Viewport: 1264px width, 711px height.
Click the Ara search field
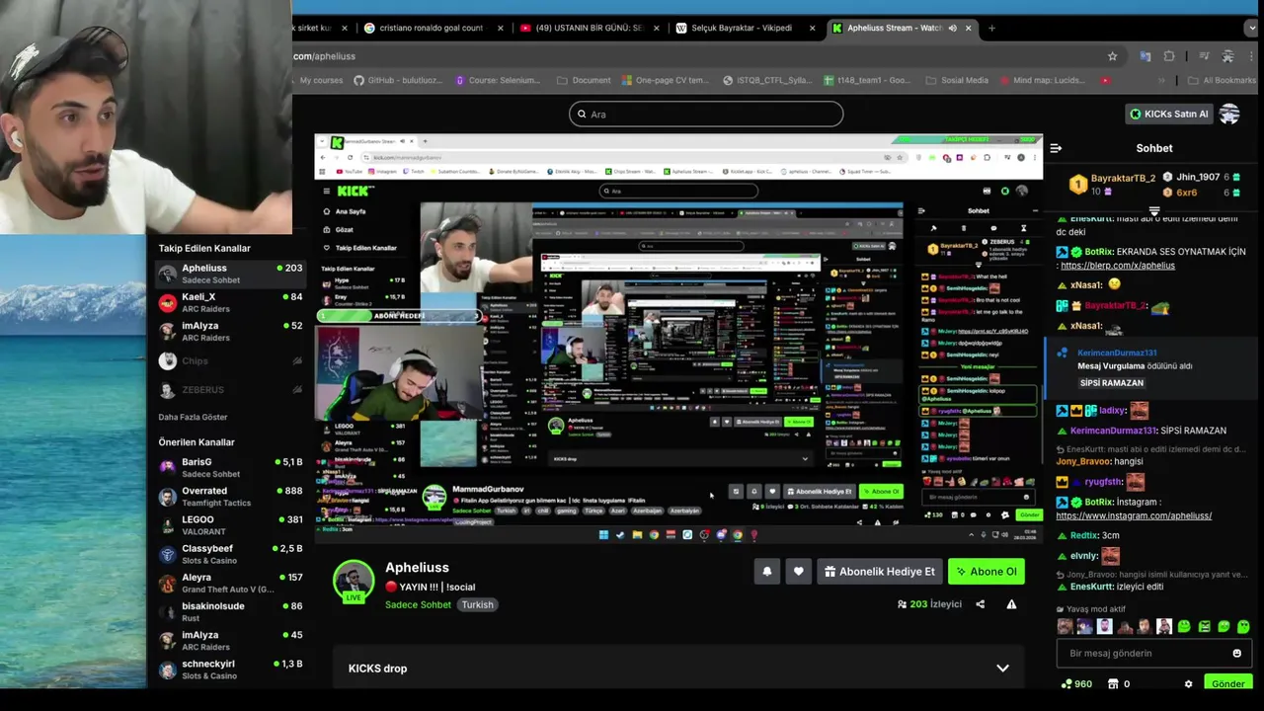pyautogui.click(x=706, y=114)
